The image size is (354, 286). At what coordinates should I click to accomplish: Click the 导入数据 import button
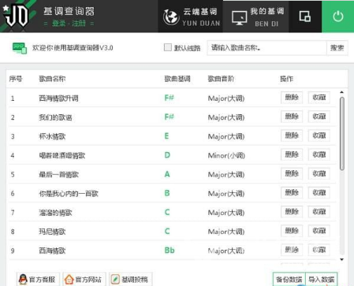[322, 280]
